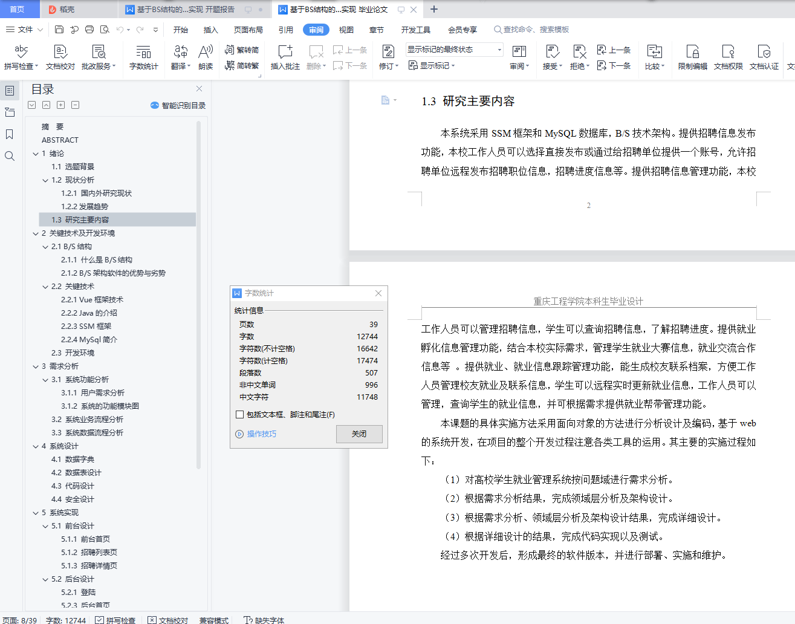Click 智能识别目录 smart TOC recognition
795x624 pixels.
point(178,105)
